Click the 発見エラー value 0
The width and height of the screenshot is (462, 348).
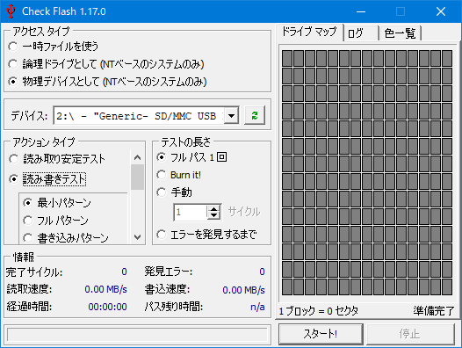[x=262, y=272]
